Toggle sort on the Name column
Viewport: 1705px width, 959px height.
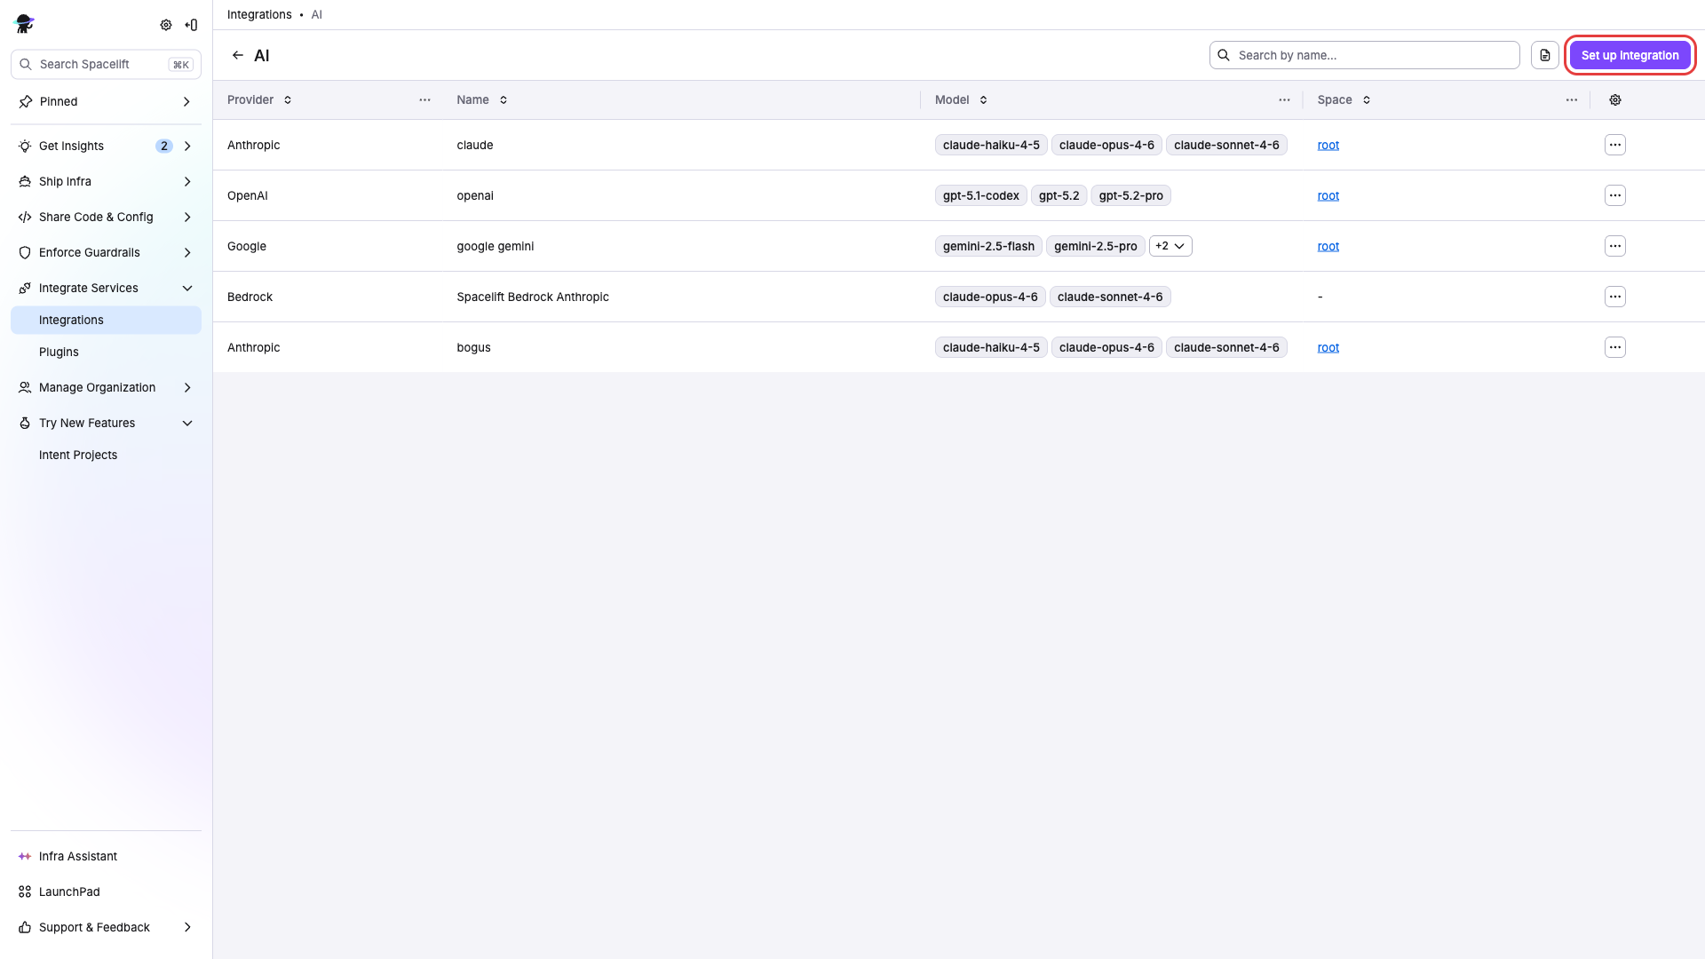[x=504, y=99]
